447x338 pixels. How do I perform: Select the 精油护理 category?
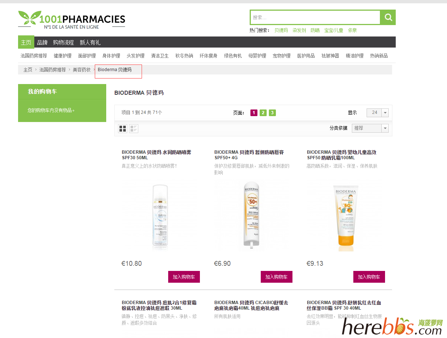tap(355, 56)
